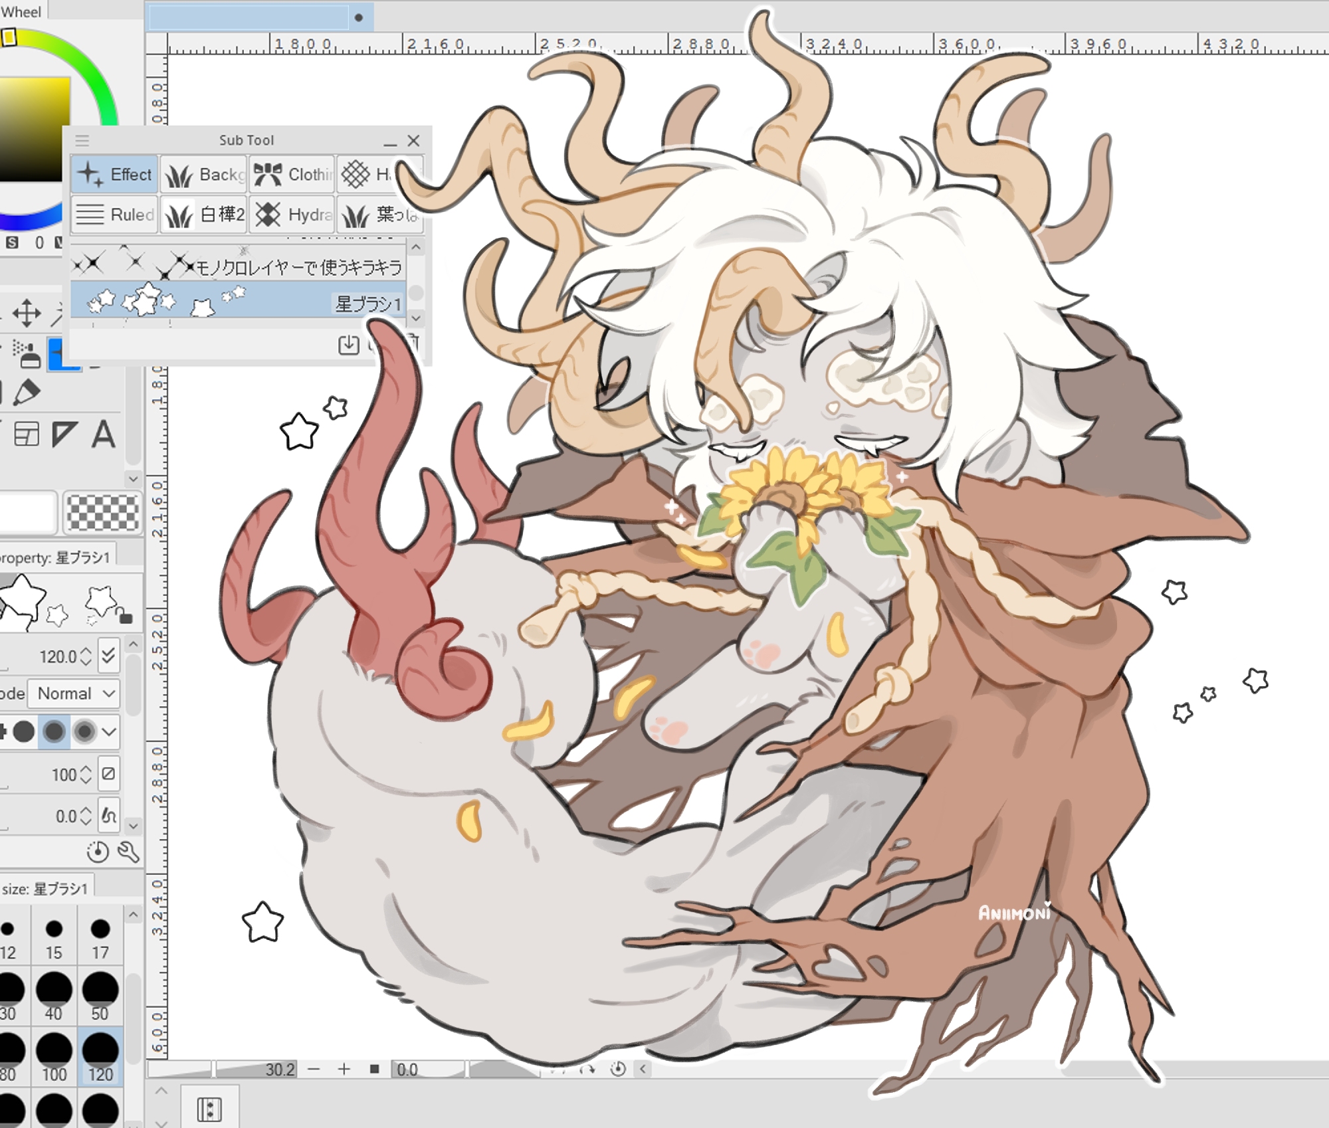This screenshot has width=1329, height=1128.
Task: Select the Text tool
Action: point(103,434)
